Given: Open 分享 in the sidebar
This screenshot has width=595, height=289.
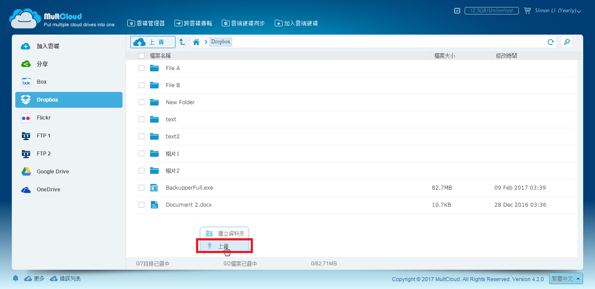Looking at the screenshot, I should [x=69, y=64].
